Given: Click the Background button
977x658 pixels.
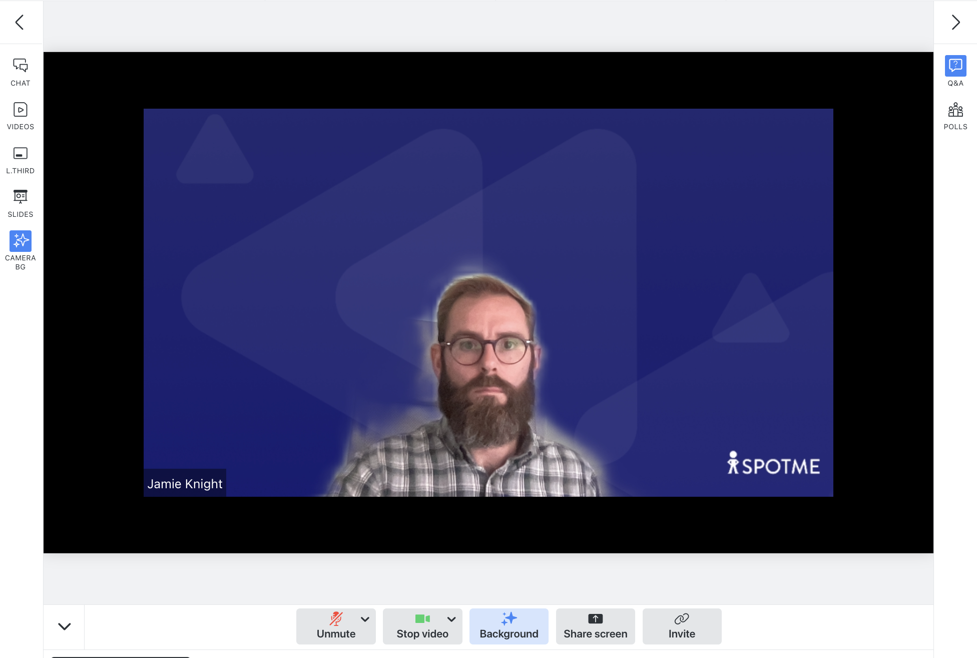Looking at the screenshot, I should (509, 626).
